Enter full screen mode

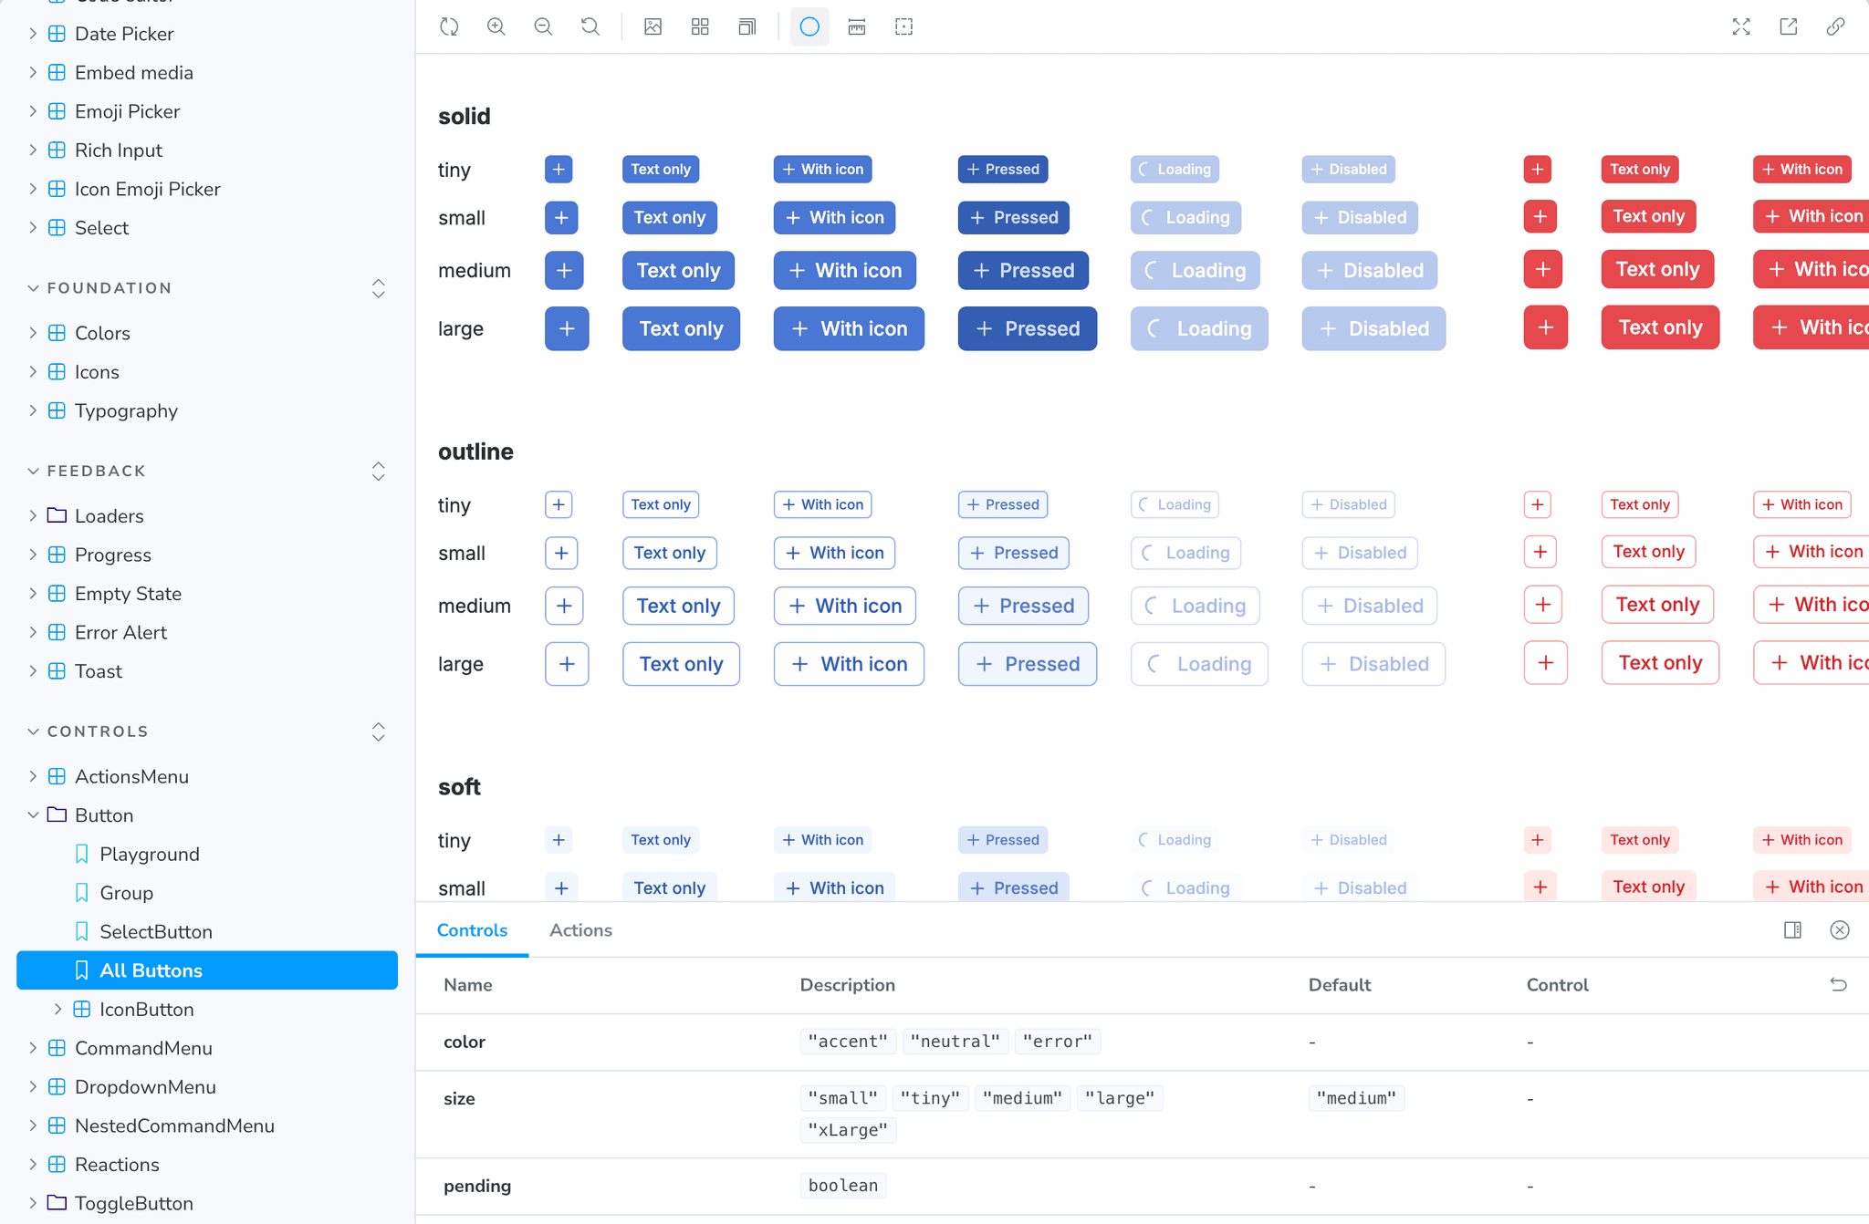(x=1741, y=26)
